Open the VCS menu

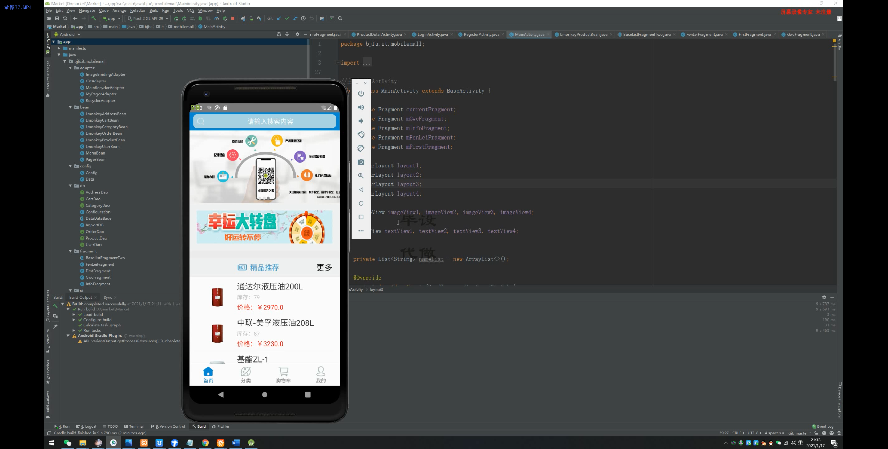191,10
